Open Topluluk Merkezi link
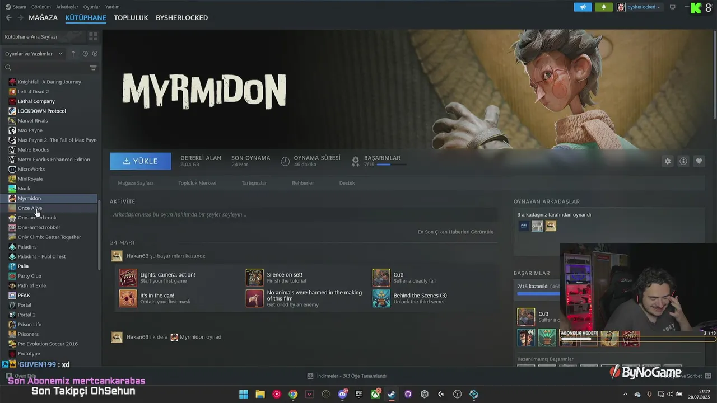The height and width of the screenshot is (403, 717). pyautogui.click(x=197, y=183)
